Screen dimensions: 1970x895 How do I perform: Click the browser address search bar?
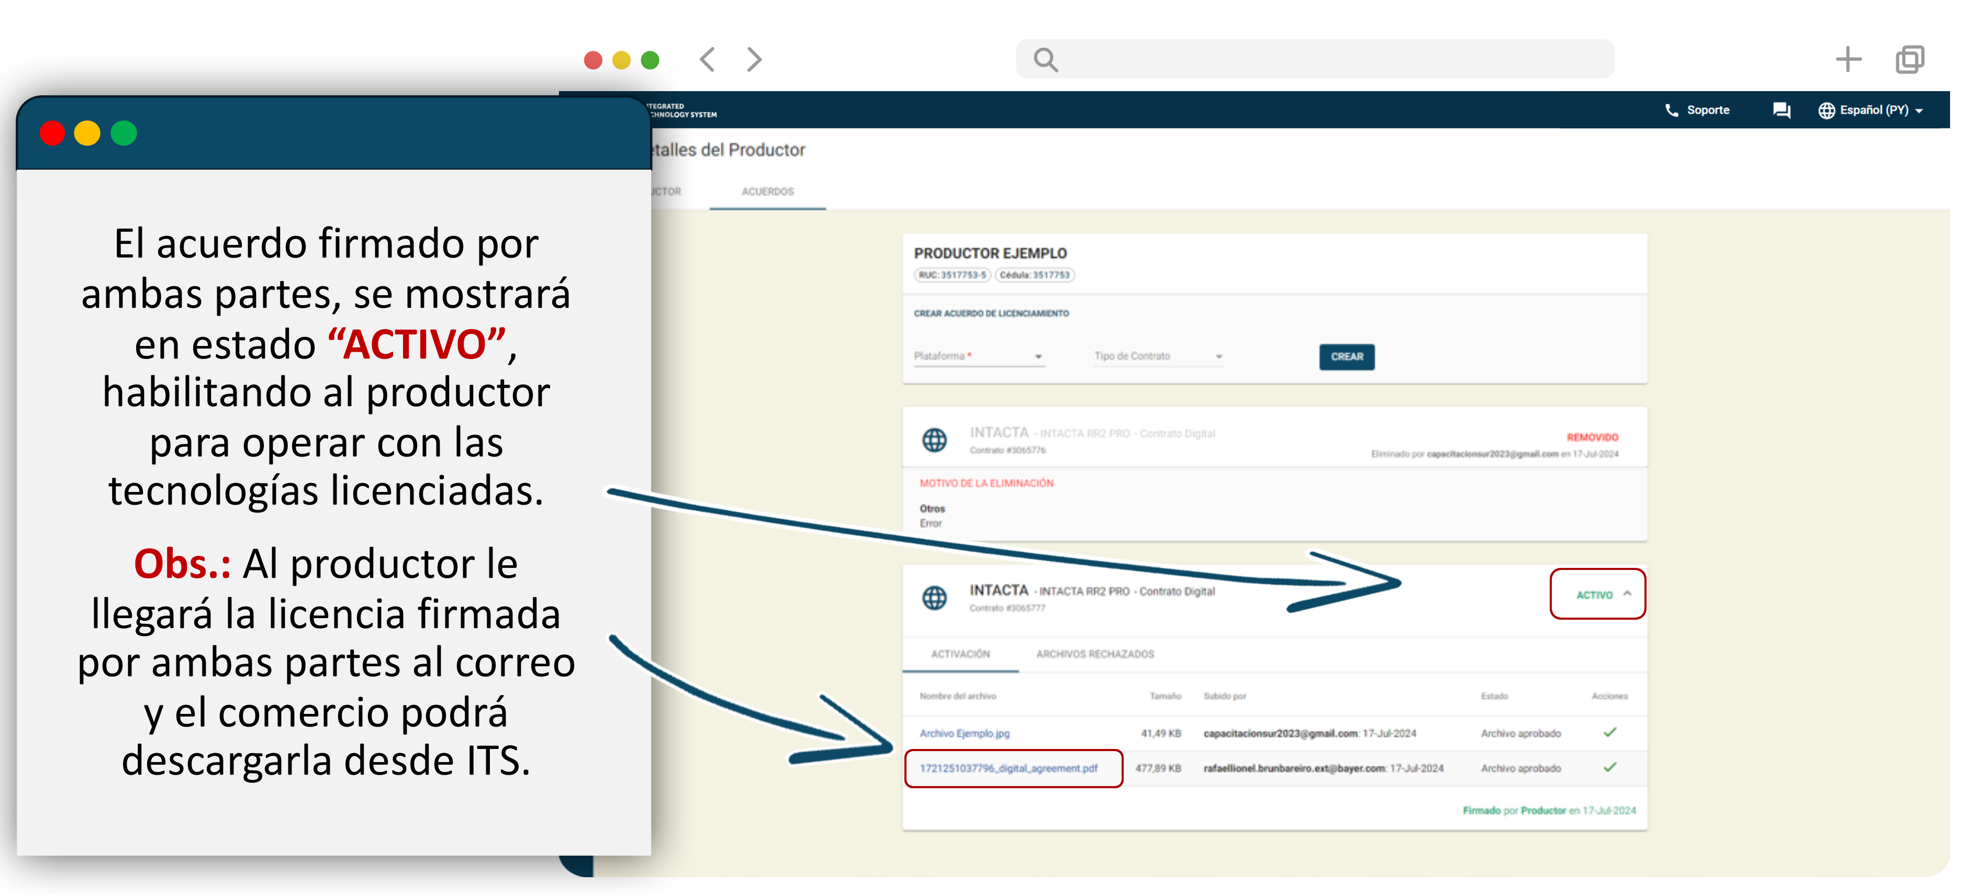pos(1330,60)
